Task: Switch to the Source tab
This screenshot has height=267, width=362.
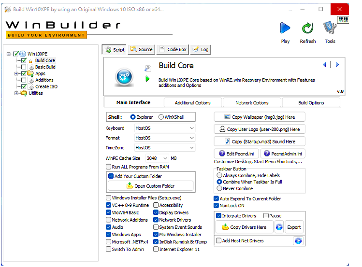Action: (141, 50)
